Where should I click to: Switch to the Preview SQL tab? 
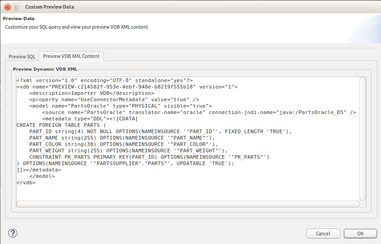pyautogui.click(x=22, y=57)
